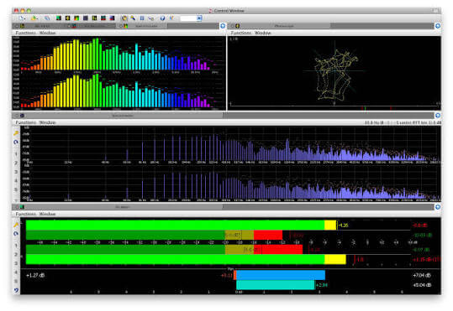Click the blue-and-red spectrogram toolbar icon
The width and height of the screenshot is (453, 311).
click(x=112, y=18)
